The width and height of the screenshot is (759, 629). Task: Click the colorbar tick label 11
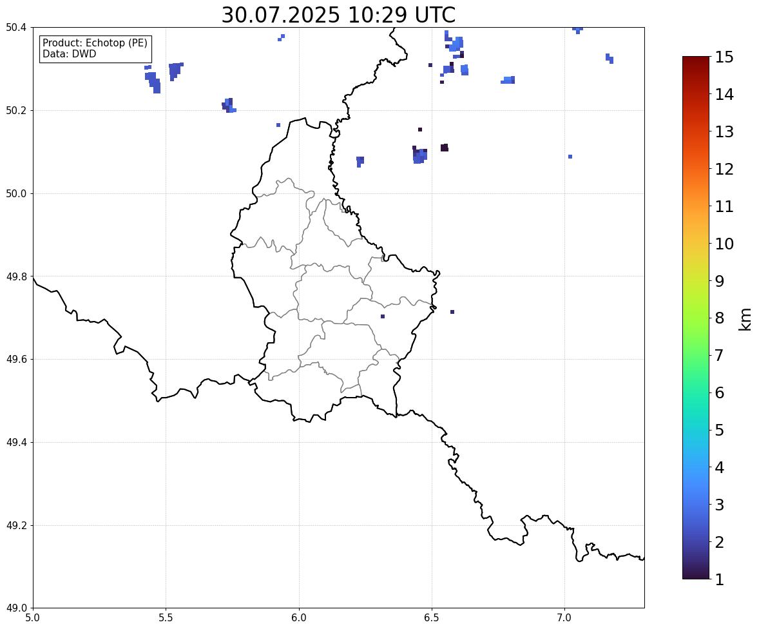pyautogui.click(x=724, y=206)
